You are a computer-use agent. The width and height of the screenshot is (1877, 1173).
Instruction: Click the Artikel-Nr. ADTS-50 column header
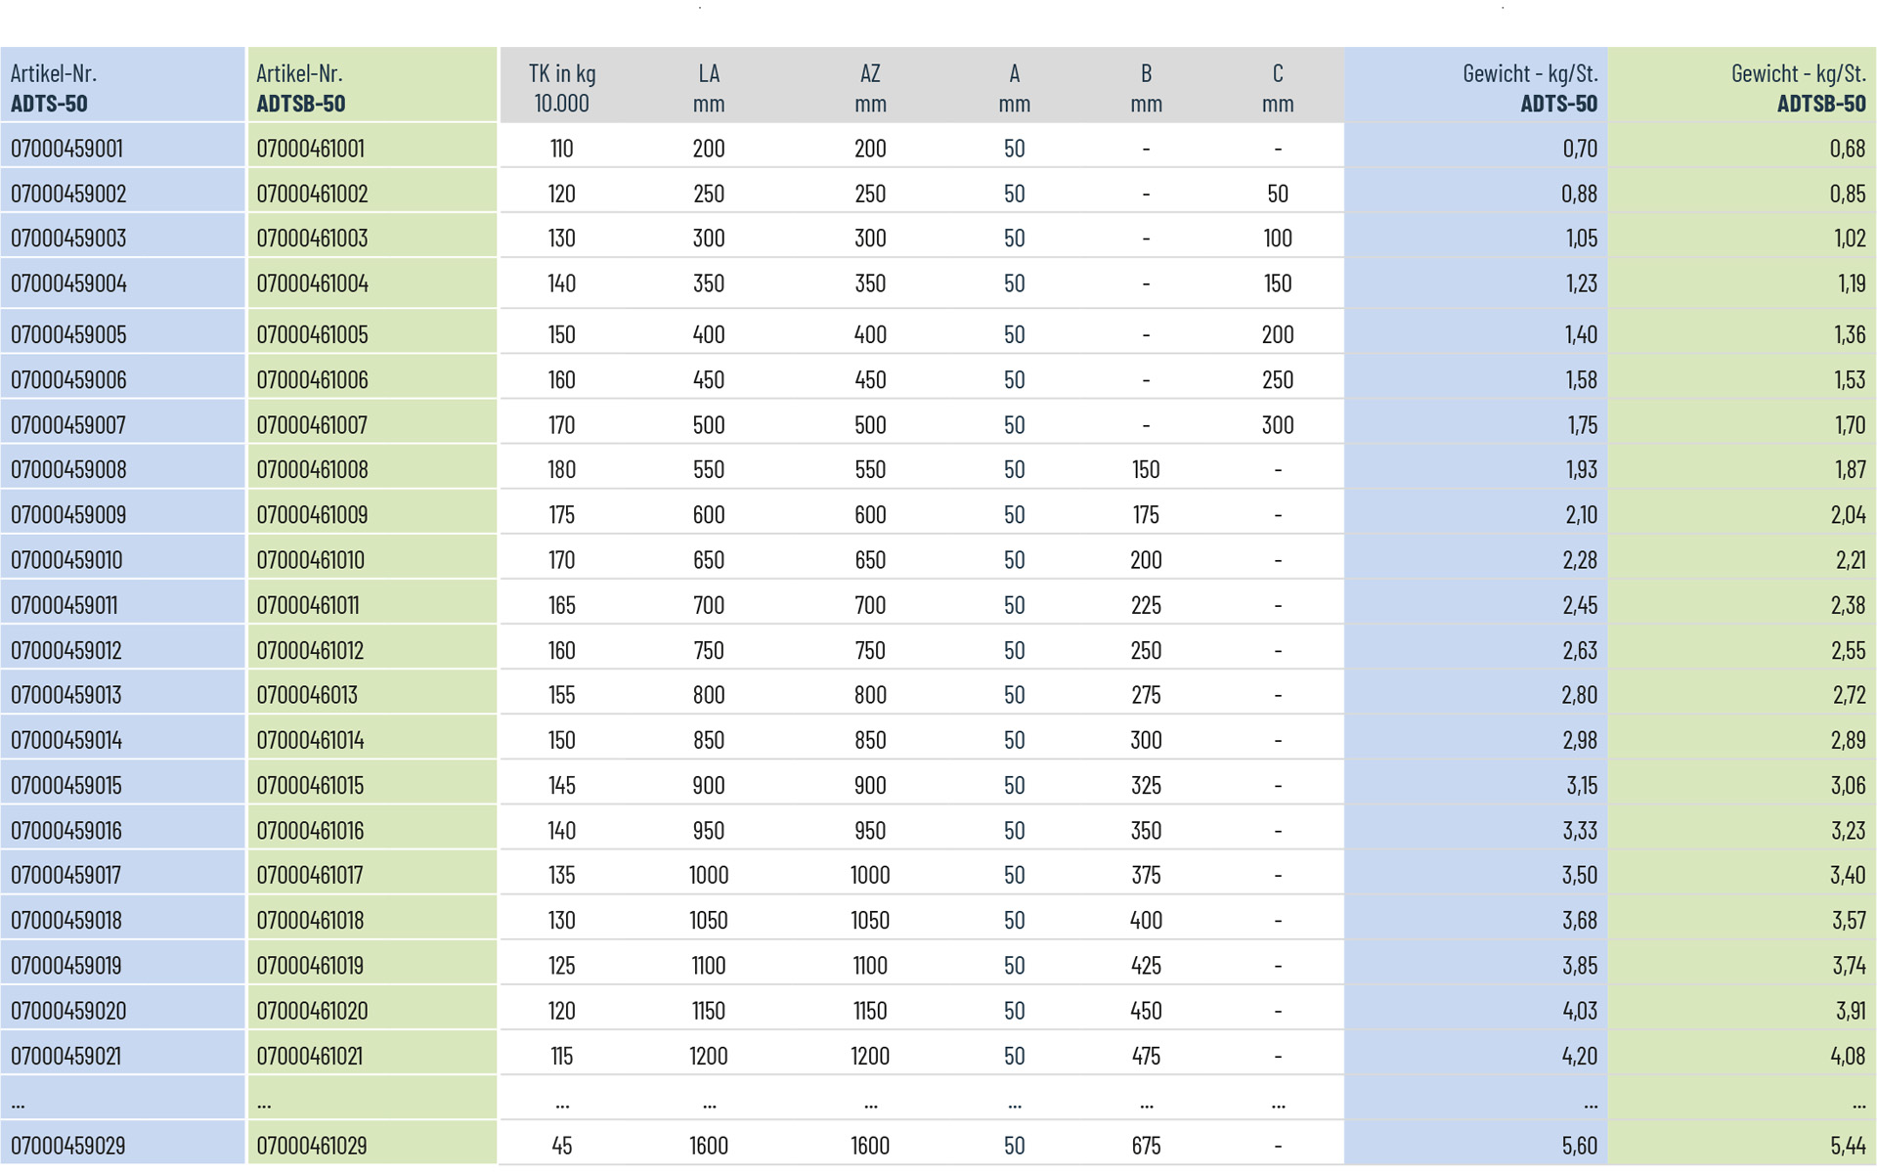pos(54,88)
